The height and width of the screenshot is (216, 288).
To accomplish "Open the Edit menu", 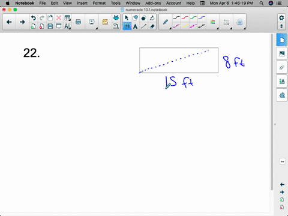I will tap(54, 3).
